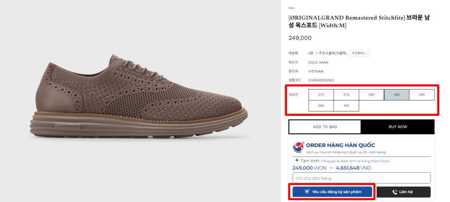Image resolution: width=450 pixels, height=202 pixels.
Task: Click the phone icon beside Liên hệ
Action: click(395, 192)
